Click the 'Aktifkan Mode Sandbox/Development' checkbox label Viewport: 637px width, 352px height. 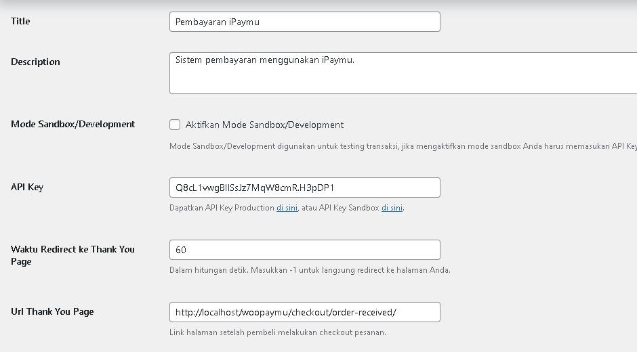point(264,125)
